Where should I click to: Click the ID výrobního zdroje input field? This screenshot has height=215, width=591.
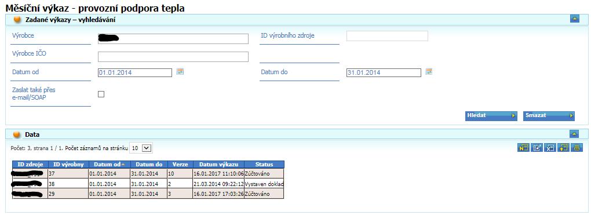pos(387,36)
